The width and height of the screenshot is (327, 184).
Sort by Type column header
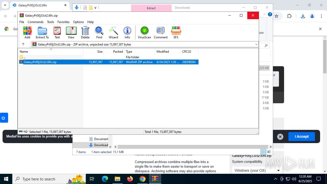(x=140, y=52)
